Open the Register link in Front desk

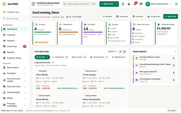(112, 51)
